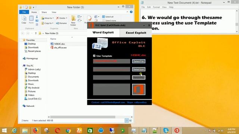Select Network in the navigation pane

pyautogui.click(x=30, y=106)
